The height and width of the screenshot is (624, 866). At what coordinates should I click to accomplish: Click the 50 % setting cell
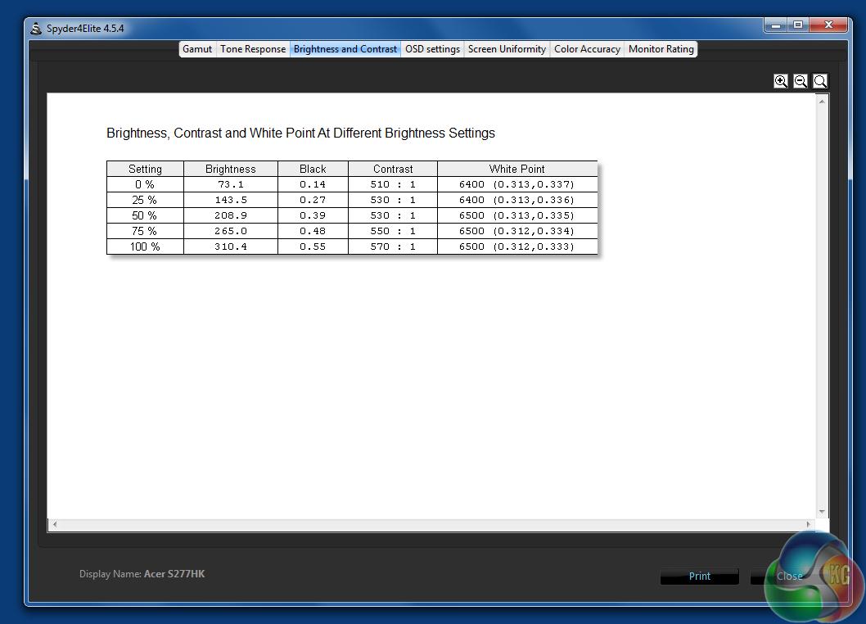[x=145, y=215]
